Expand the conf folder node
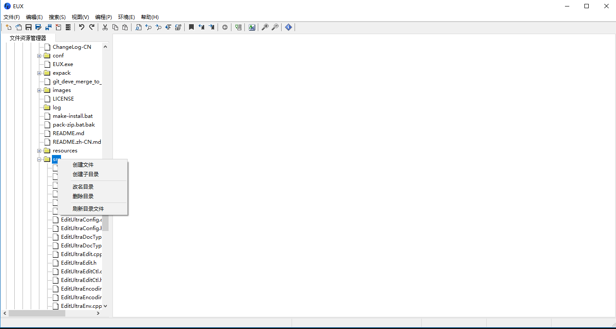 (x=39, y=56)
